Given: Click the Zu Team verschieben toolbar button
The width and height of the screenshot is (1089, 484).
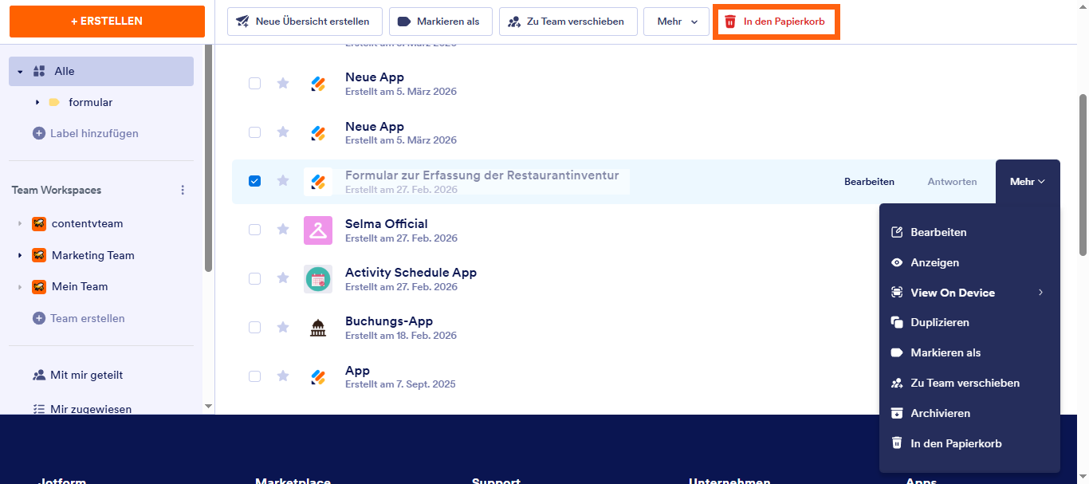Looking at the screenshot, I should (568, 22).
